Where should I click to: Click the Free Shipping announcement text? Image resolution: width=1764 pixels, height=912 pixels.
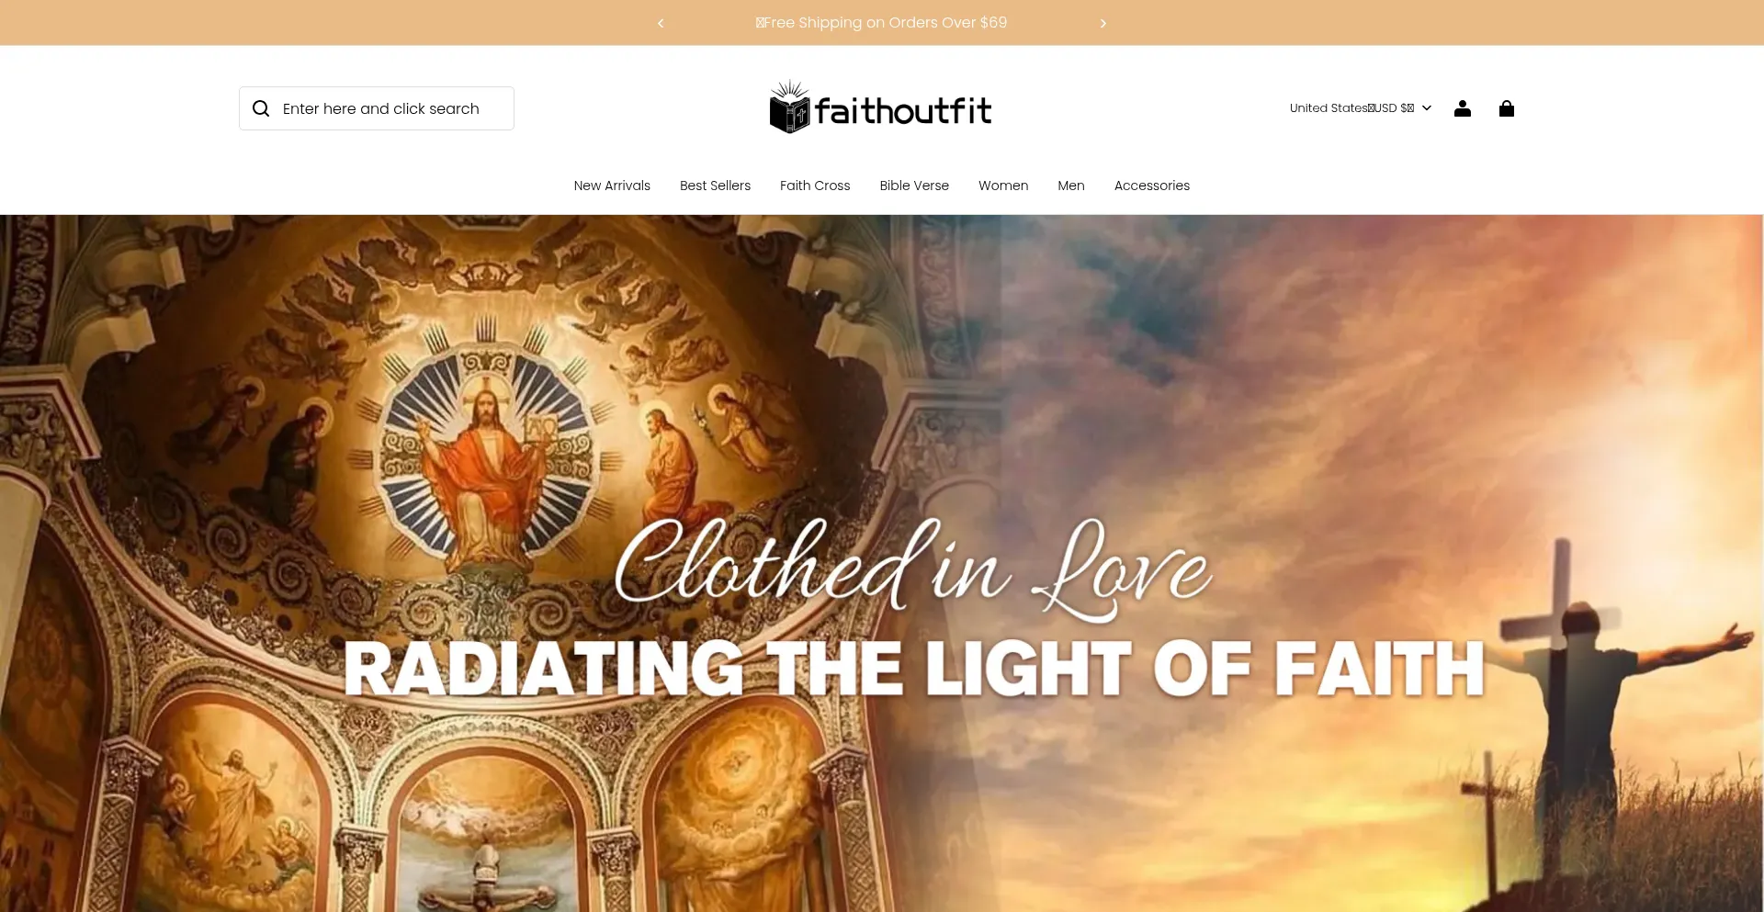[x=881, y=23]
